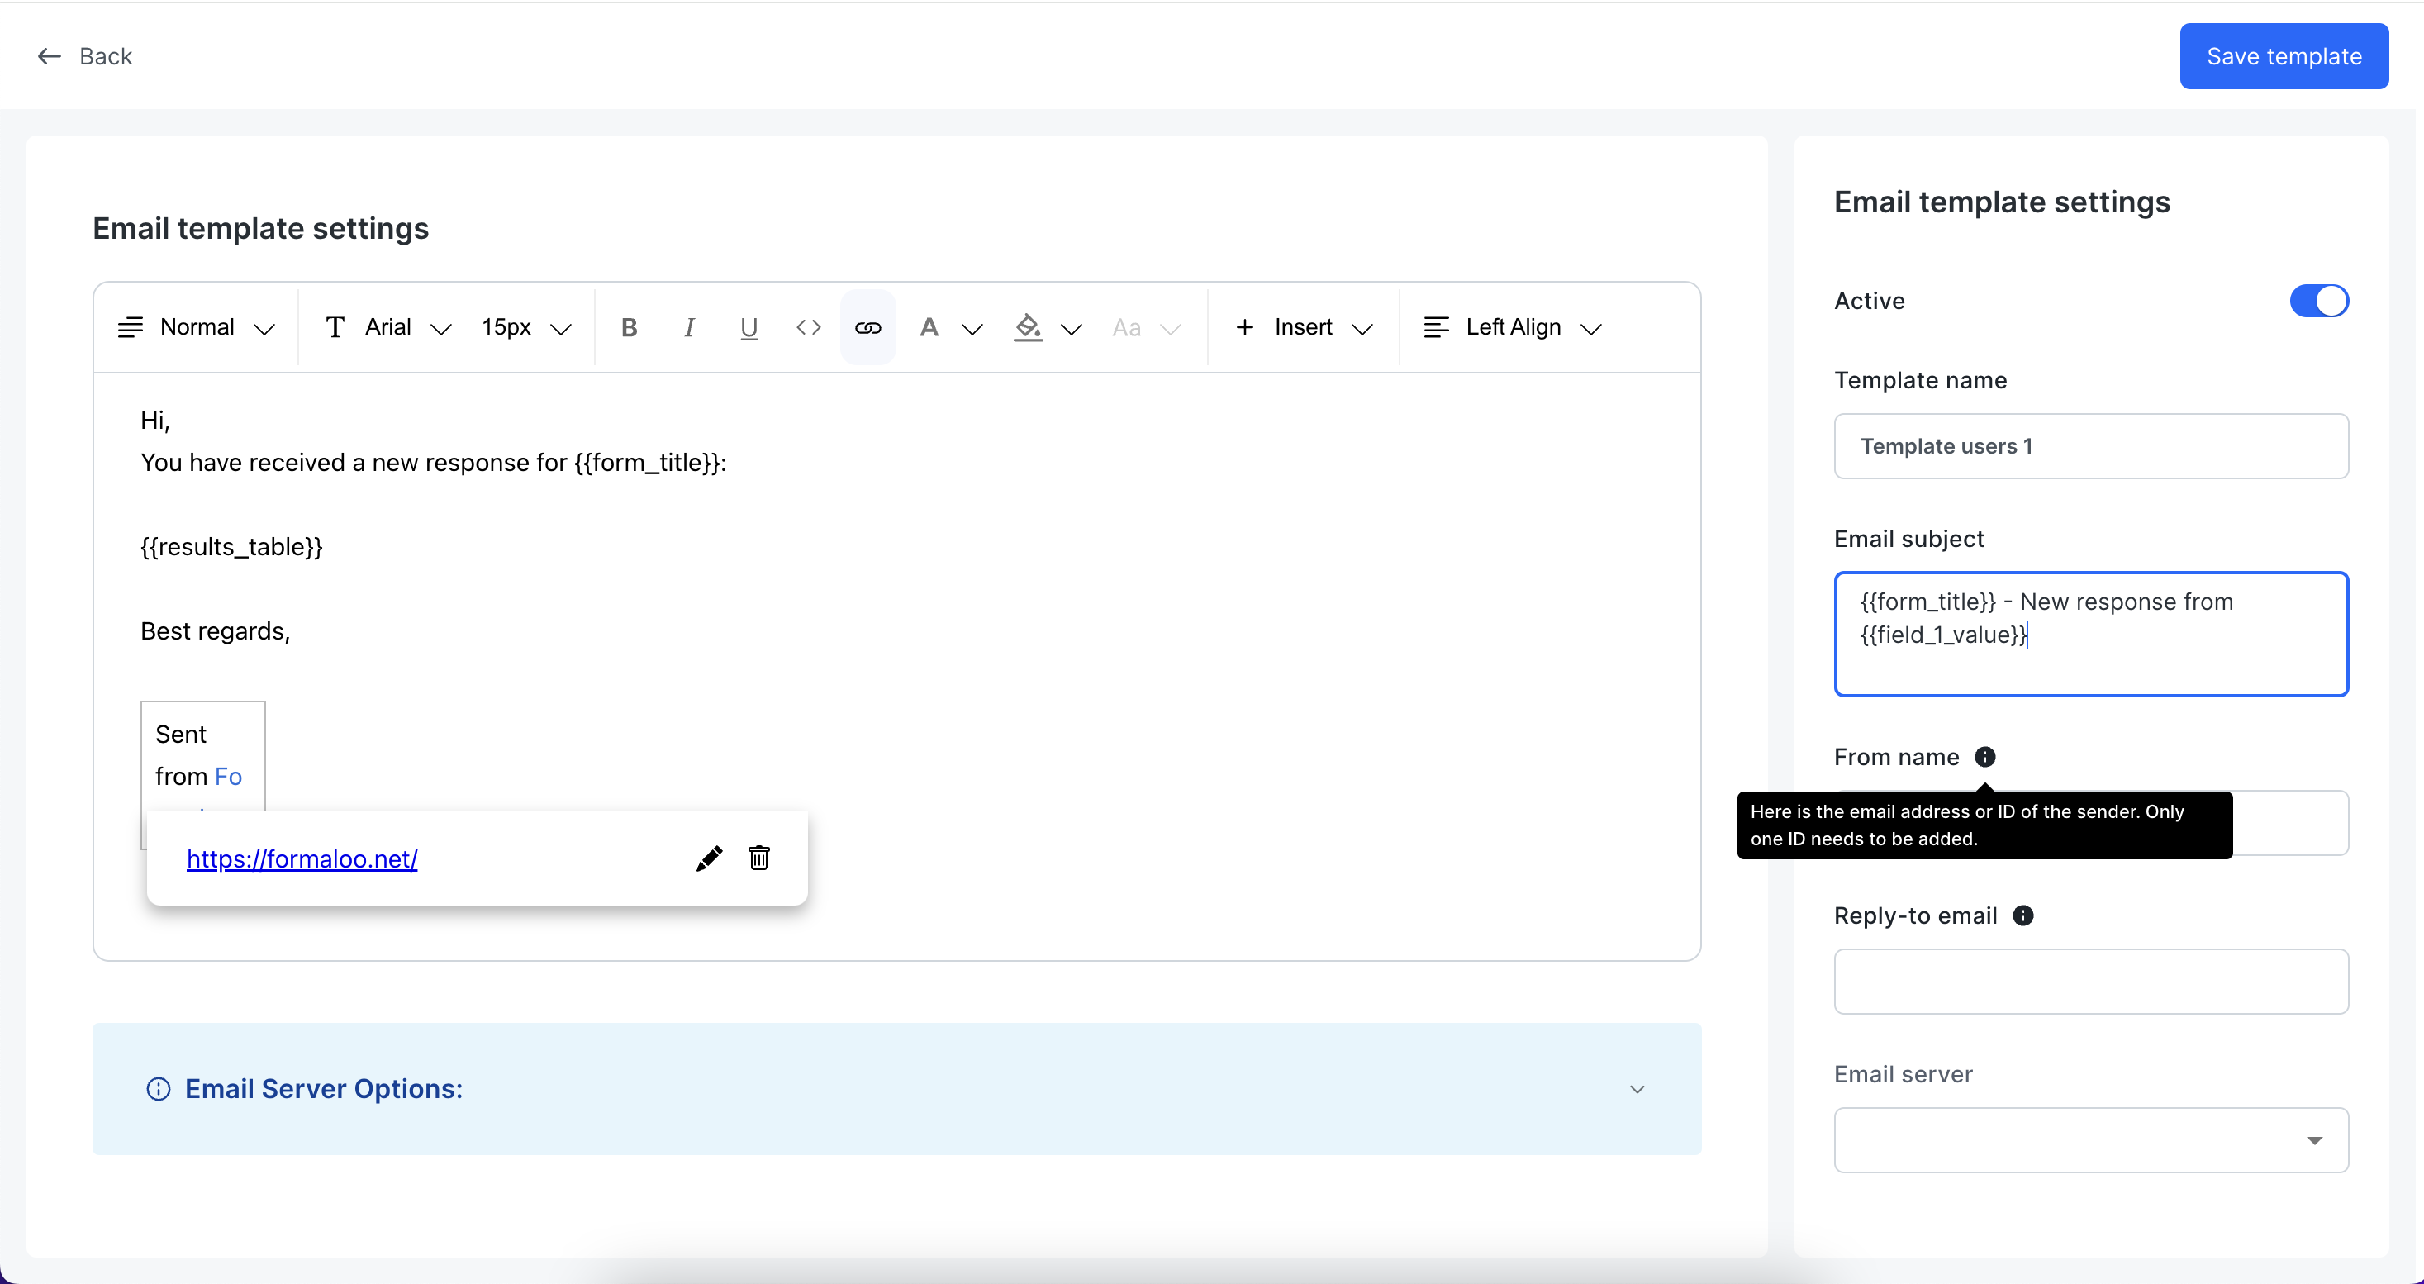Click the back arrow icon

point(49,56)
